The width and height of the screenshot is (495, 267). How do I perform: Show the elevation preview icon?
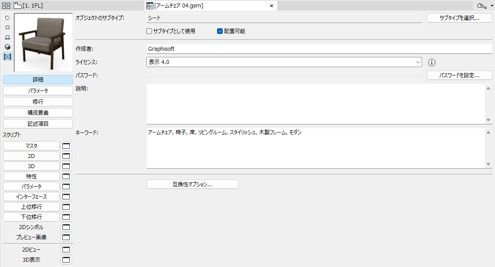click(x=7, y=37)
